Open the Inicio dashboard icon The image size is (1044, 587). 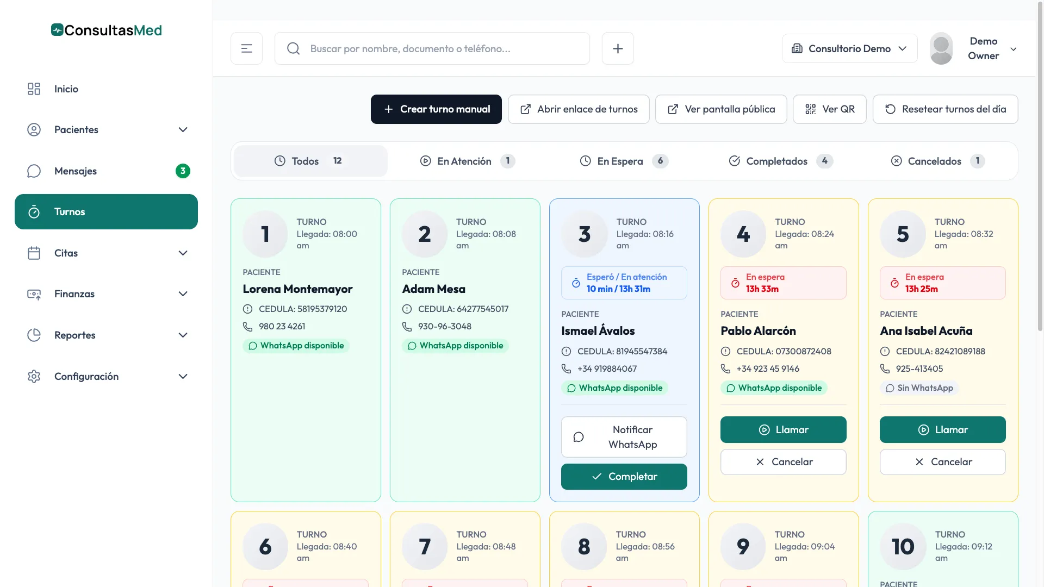[x=34, y=89]
